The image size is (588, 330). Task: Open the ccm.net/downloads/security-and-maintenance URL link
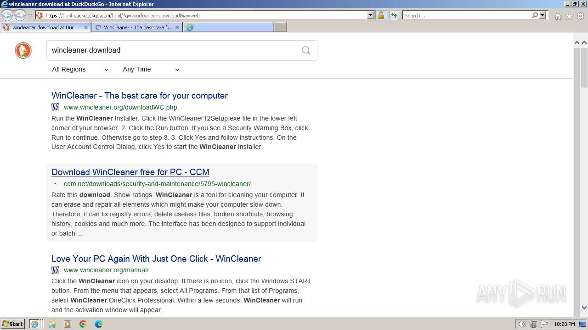[157, 184]
